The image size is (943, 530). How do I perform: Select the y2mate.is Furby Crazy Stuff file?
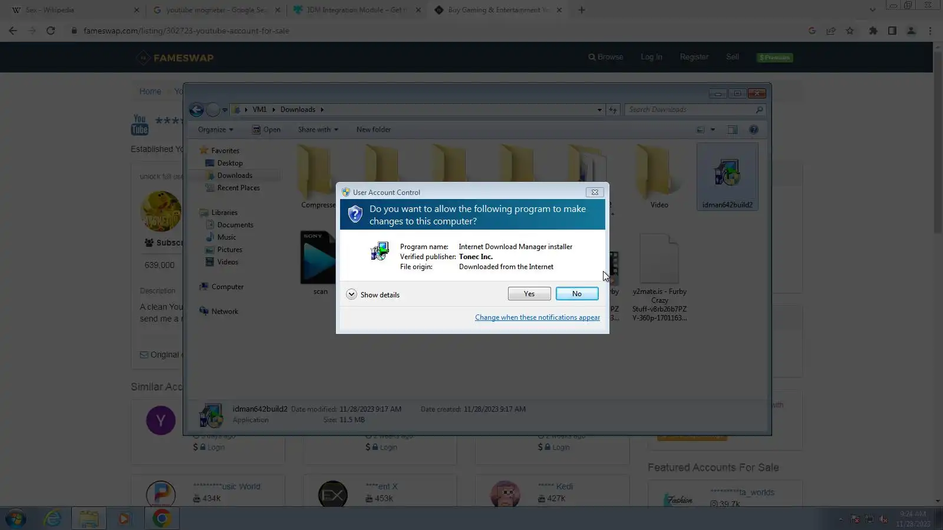[x=660, y=278]
